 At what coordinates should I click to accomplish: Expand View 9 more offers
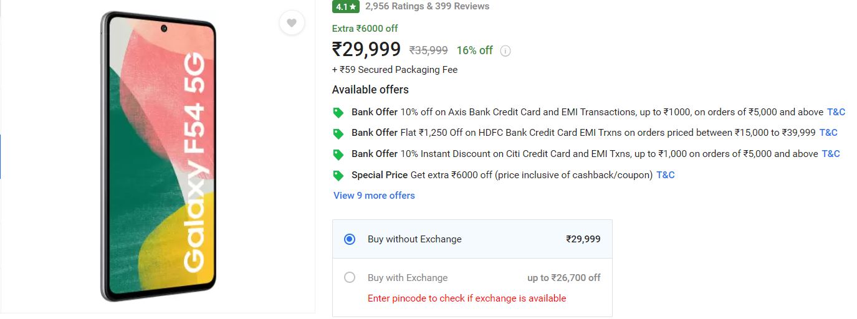[x=374, y=196]
